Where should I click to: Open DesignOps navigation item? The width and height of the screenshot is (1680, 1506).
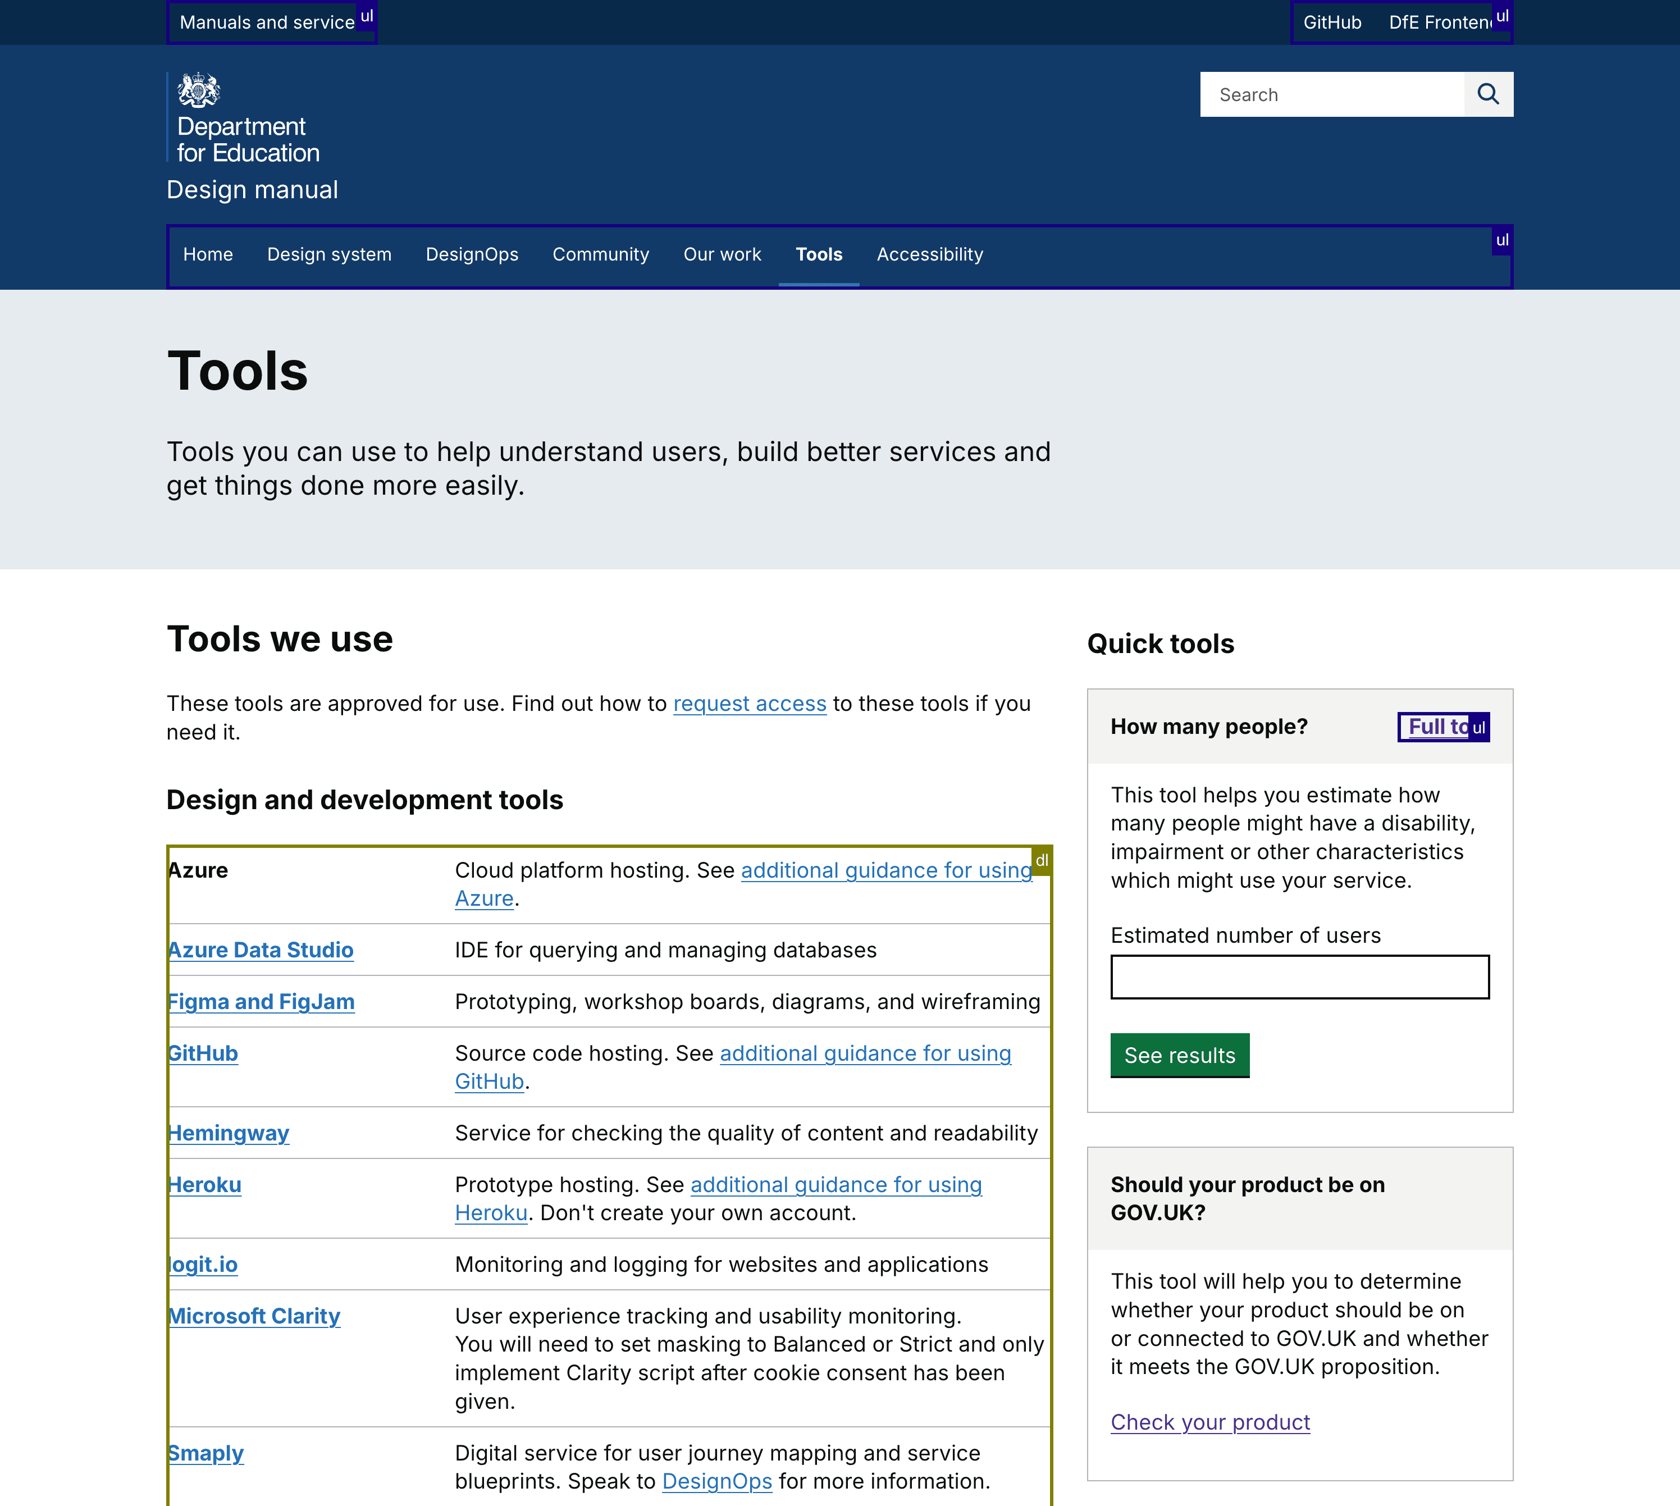pyautogui.click(x=472, y=254)
